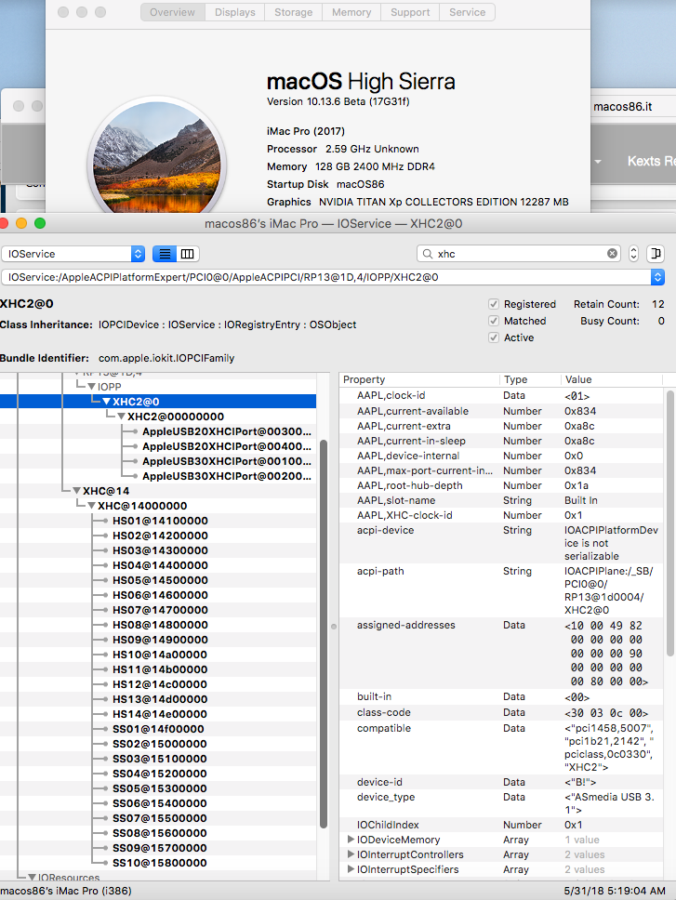
Task: Select the AAPL,clock-id property row
Action: click(x=501, y=395)
